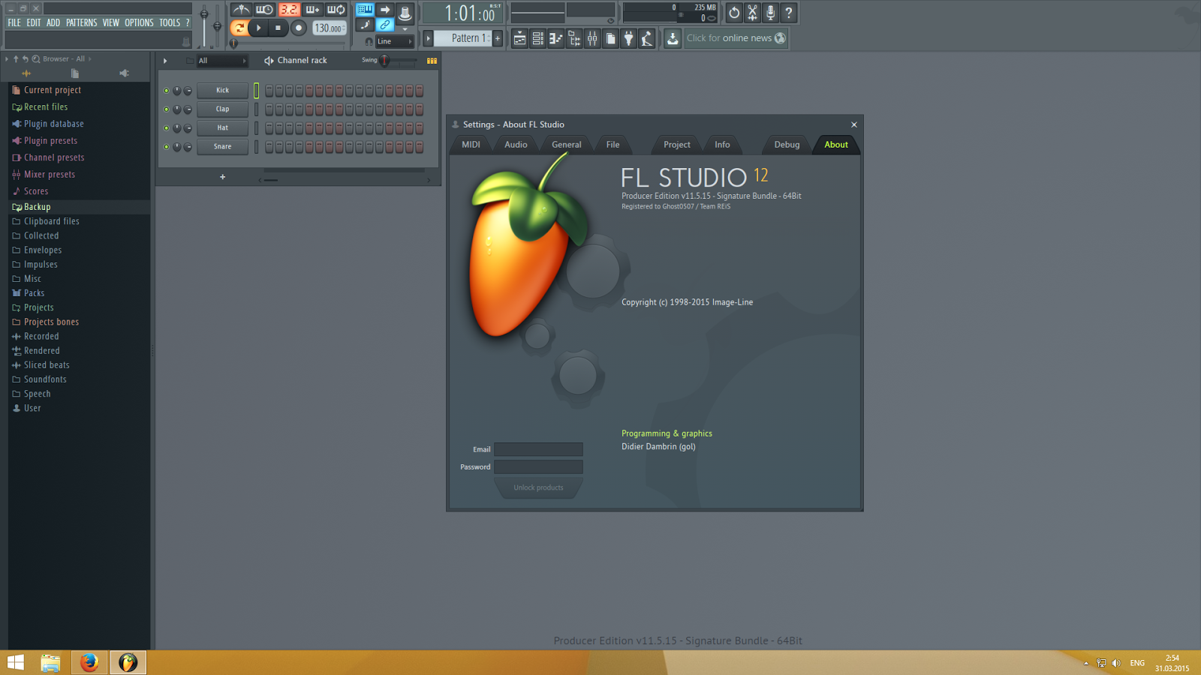Click the browser plugin speaker filter icon
This screenshot has height=675, width=1201.
pos(124,73)
